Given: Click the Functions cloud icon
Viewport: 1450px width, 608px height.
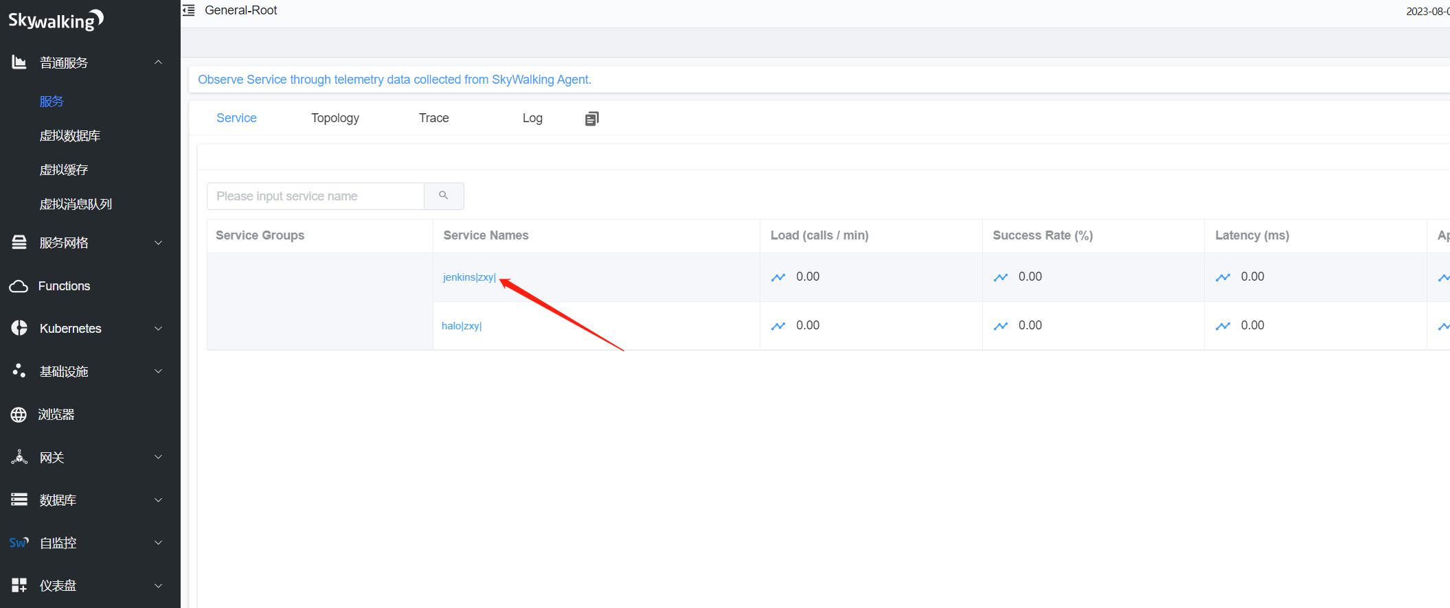Looking at the screenshot, I should point(19,286).
